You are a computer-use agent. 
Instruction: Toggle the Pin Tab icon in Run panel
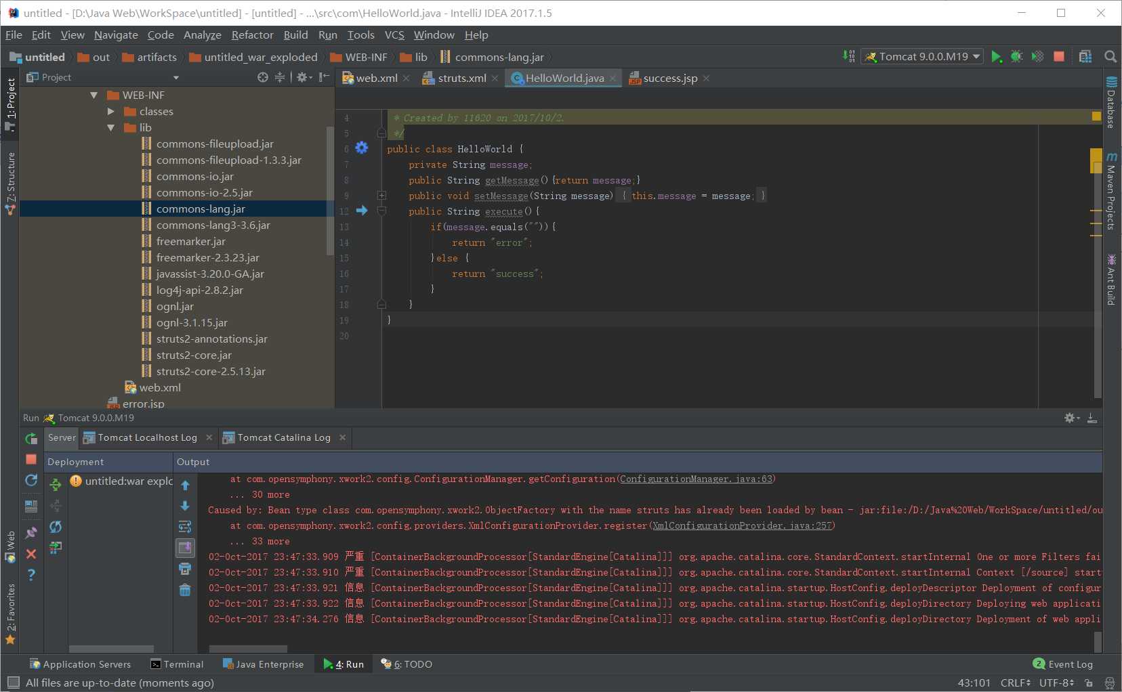tap(31, 533)
